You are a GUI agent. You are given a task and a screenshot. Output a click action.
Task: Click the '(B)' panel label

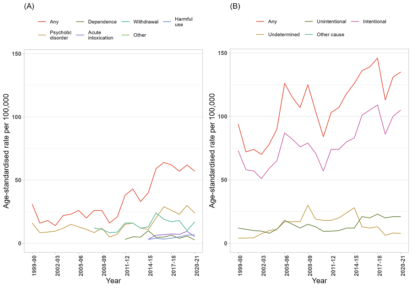235,6
